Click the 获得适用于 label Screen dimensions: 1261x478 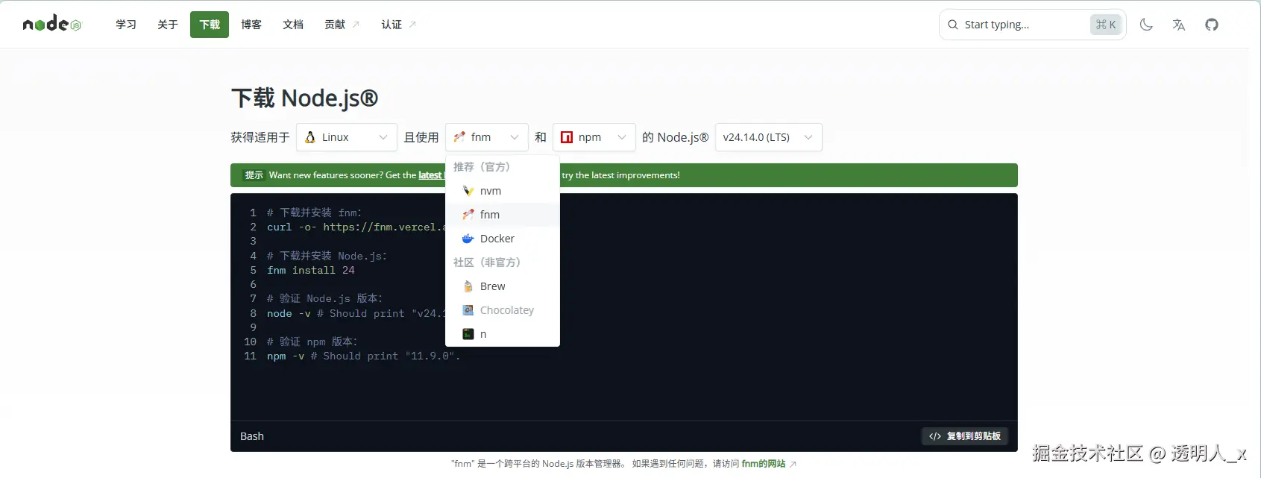point(260,137)
